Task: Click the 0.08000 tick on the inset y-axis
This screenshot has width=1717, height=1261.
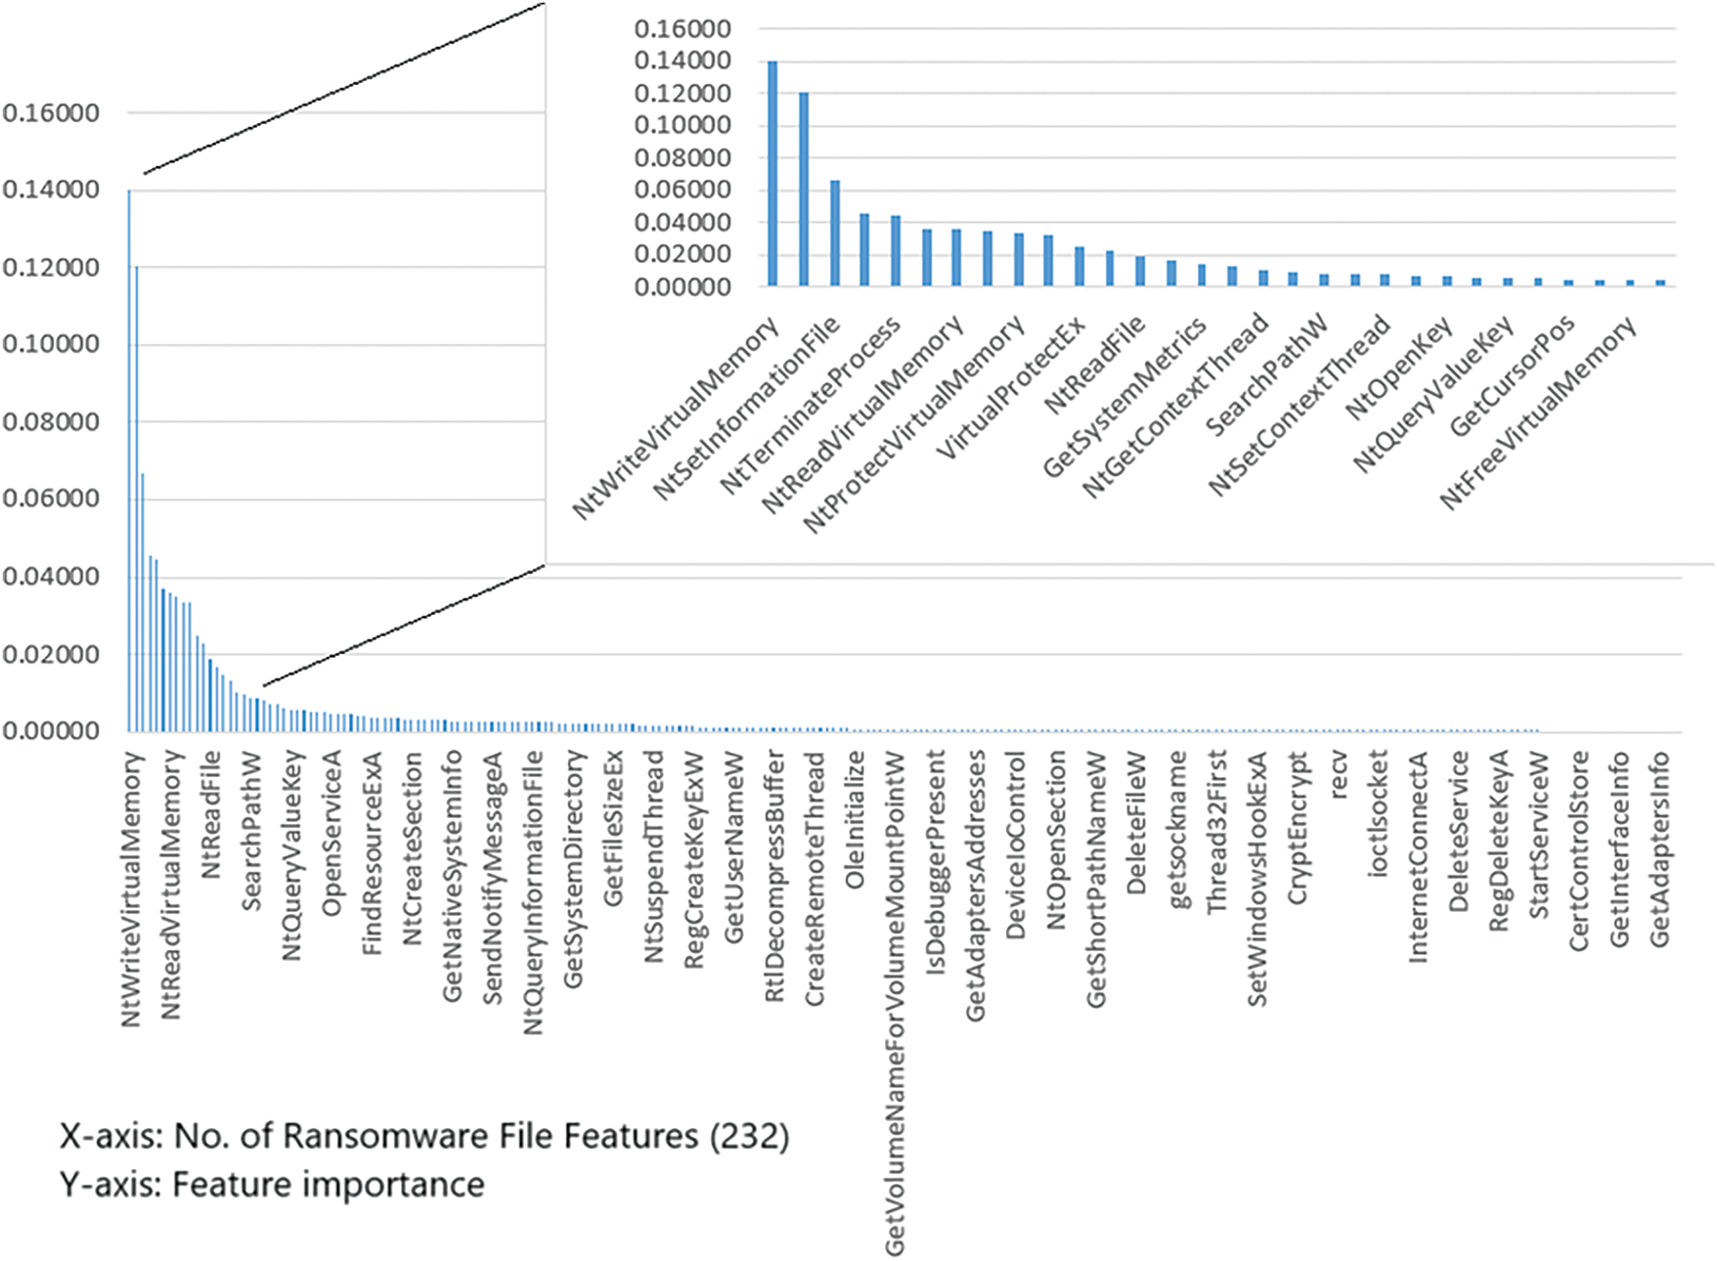Action: (682, 157)
